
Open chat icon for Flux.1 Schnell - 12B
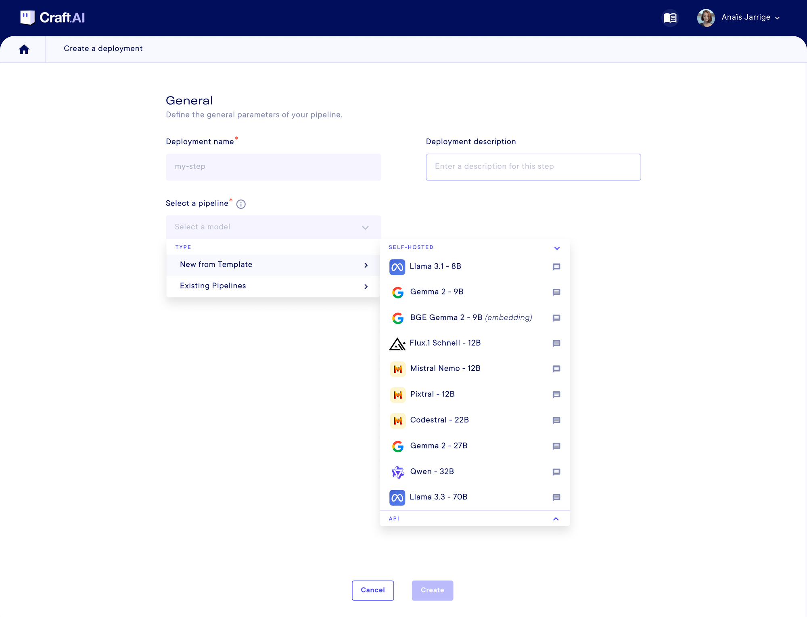[556, 344]
